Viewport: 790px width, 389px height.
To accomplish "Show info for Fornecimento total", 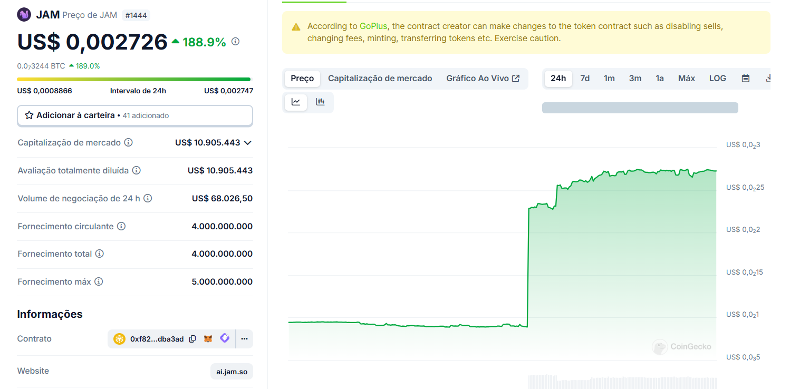I will coord(100,254).
